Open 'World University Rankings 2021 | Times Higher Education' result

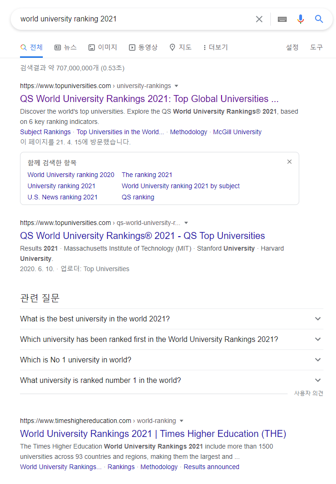[x=153, y=434]
